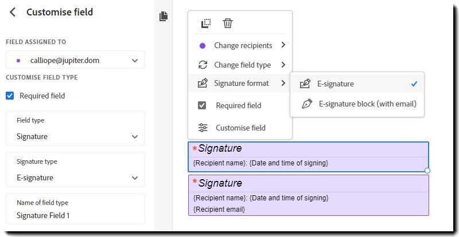Click the Change field type refresh icon
This screenshot has width=459, height=237.
(203, 65)
